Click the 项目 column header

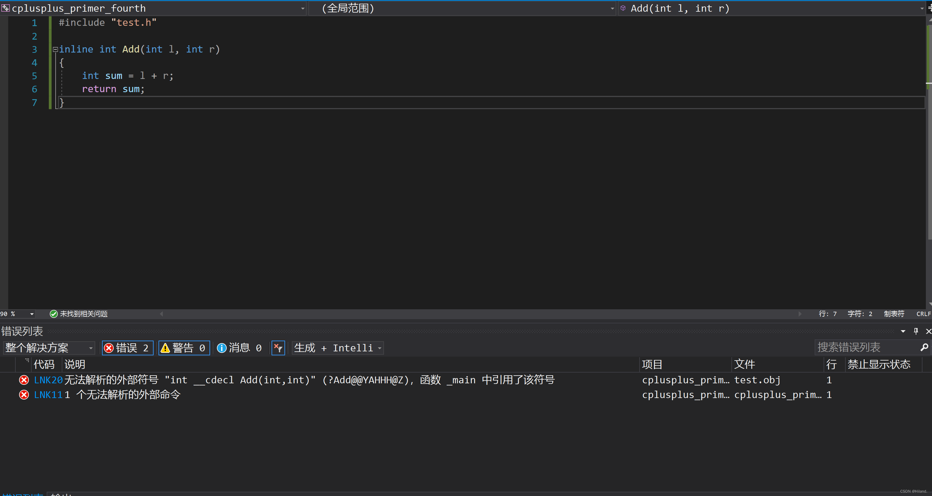(x=652, y=364)
